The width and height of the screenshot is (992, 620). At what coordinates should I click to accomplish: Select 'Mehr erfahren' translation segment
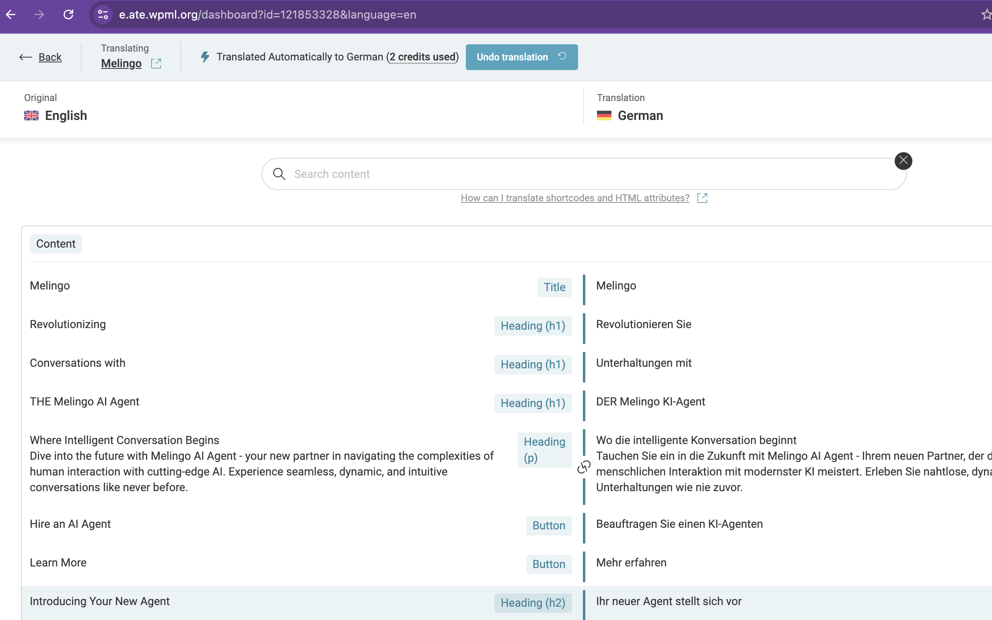(x=631, y=562)
